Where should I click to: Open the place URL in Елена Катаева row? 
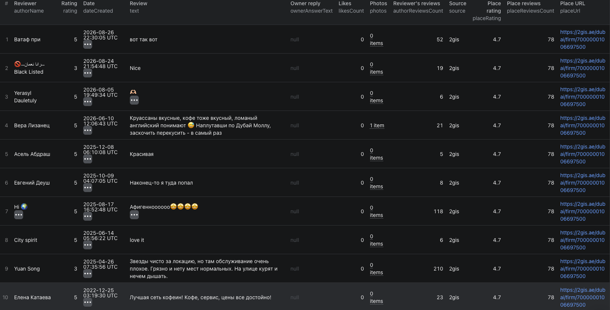pyautogui.click(x=583, y=297)
